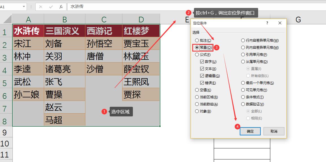
Task: Select the 常量(O) radio option
Action: [204, 48]
